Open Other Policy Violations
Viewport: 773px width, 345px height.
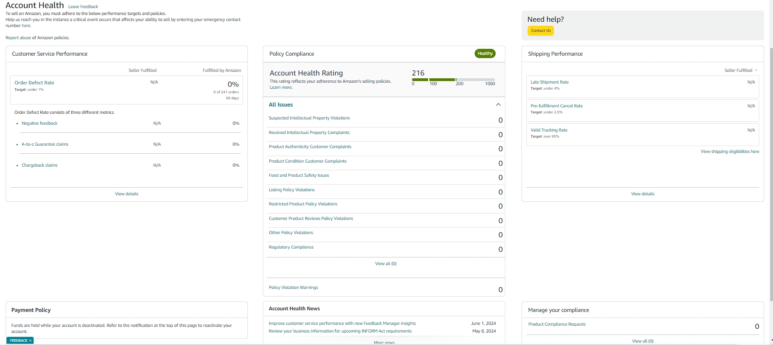click(x=291, y=232)
